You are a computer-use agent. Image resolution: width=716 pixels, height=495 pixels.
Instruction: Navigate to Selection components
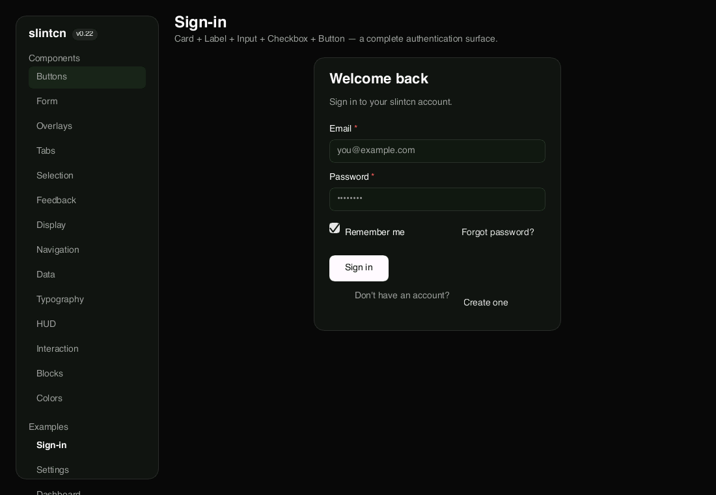click(x=87, y=175)
